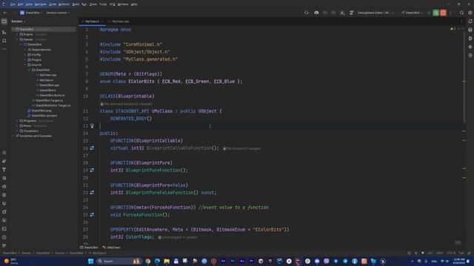Collapse the Games folder
Viewport: 474px width, 266px height.
point(17,39)
